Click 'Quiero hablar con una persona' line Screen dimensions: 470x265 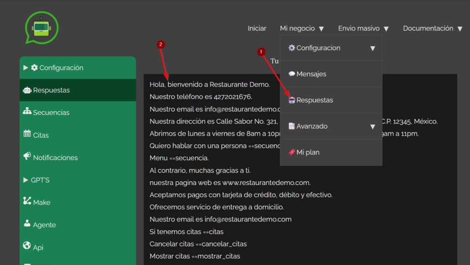click(x=215, y=146)
